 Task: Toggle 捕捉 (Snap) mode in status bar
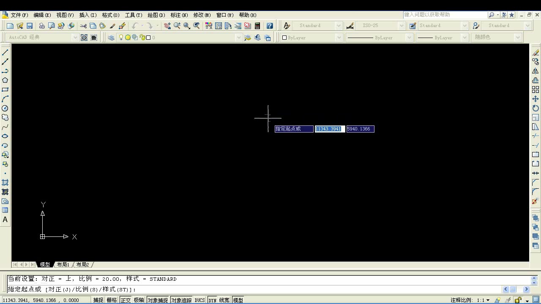pyautogui.click(x=98, y=300)
